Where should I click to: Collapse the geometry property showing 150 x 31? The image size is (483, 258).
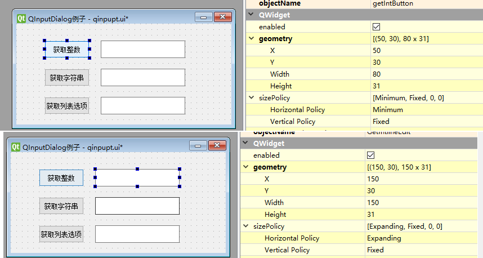click(245, 167)
